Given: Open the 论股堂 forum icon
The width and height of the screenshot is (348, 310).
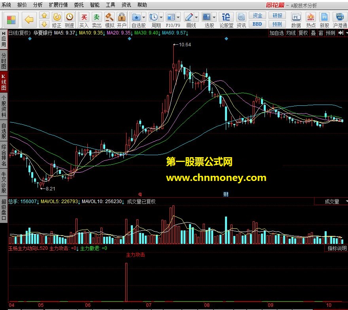Looking at the screenshot, I should (x=226, y=17).
